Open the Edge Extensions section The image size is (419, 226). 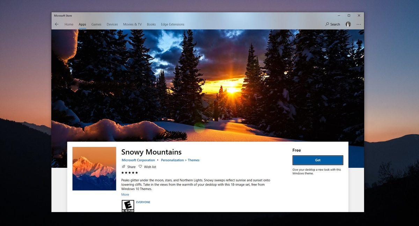172,24
